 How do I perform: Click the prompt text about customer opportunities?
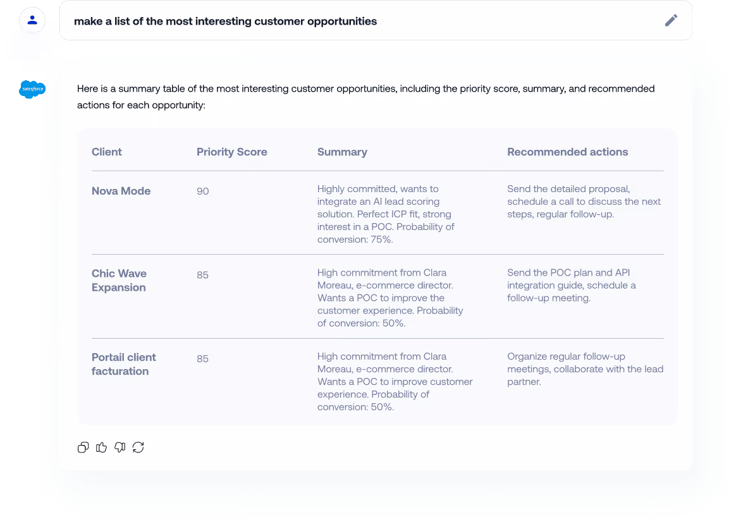(x=225, y=21)
